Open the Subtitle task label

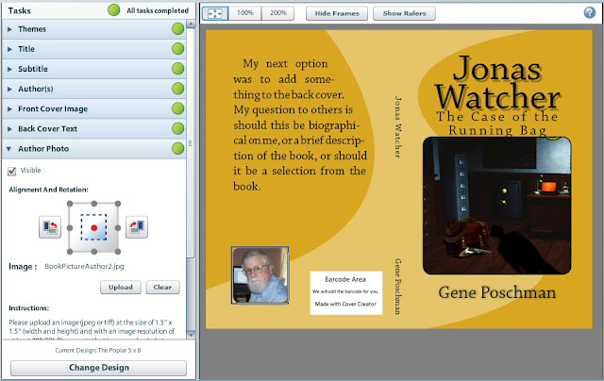(33, 69)
